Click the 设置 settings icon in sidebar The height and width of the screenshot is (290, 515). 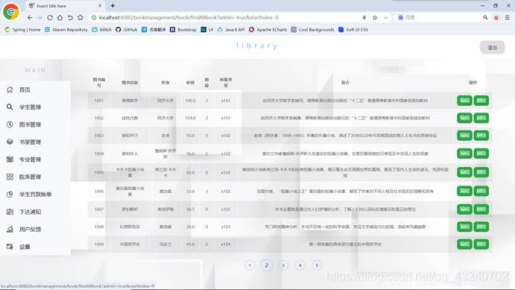click(x=10, y=247)
